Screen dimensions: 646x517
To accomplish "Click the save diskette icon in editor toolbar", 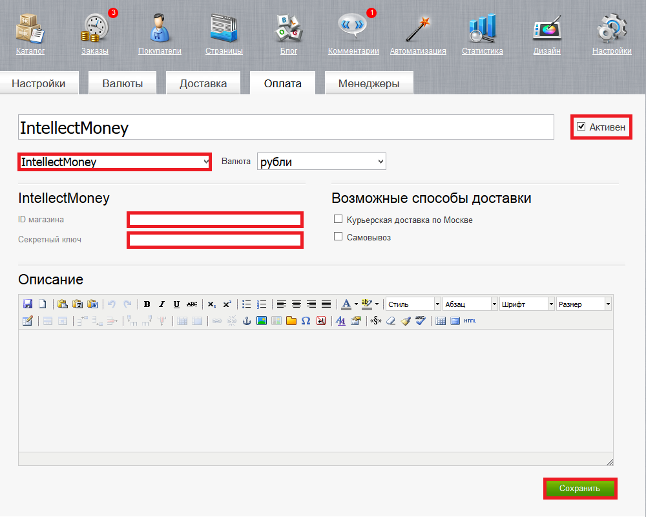I will tap(28, 304).
